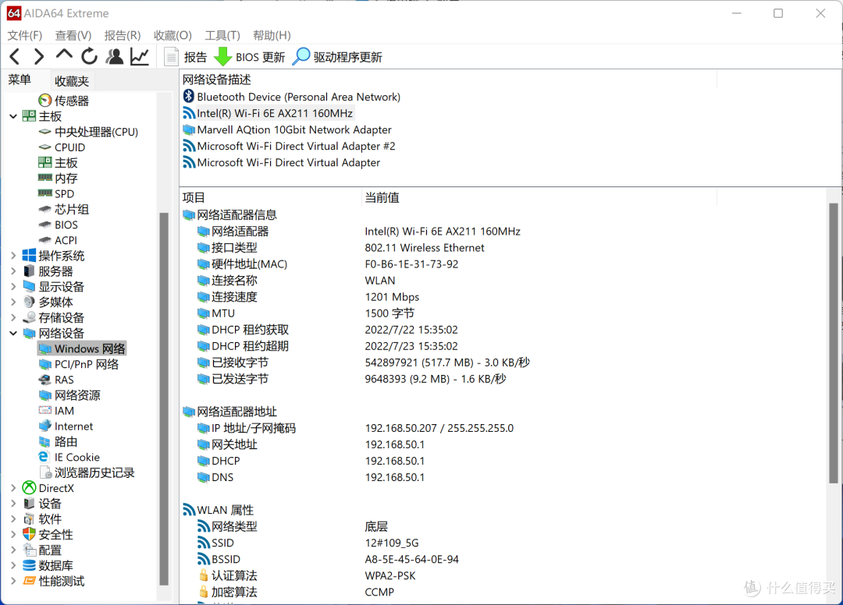
Task: Click the details pane vertical scrollbar
Action: click(x=834, y=344)
